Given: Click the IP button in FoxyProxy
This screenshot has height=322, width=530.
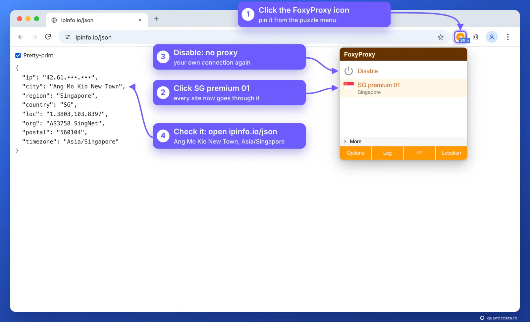Looking at the screenshot, I should coord(419,153).
